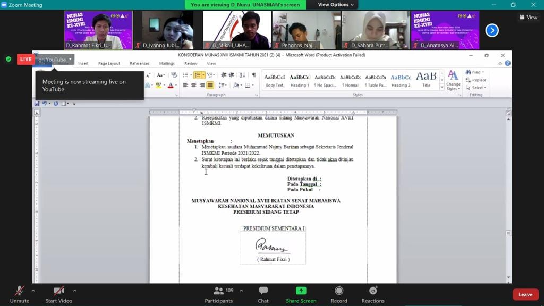Expand video options arrow beside Start Video
Viewport: 544px width, 306px height.
(x=74, y=291)
